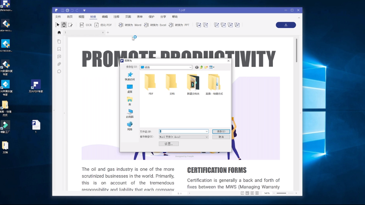The image size is (365, 205).
Task: Click the convert to EPUB icon
Action: pos(216,25)
